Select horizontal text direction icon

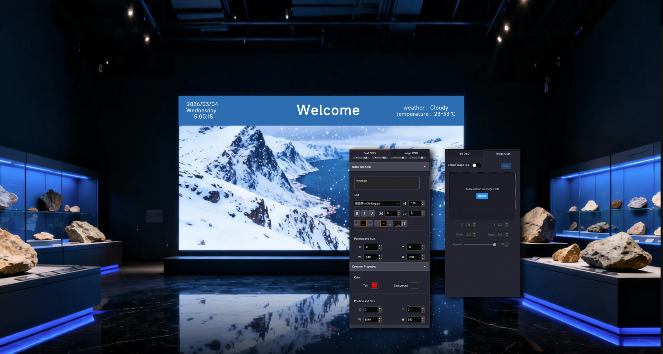click(398, 224)
